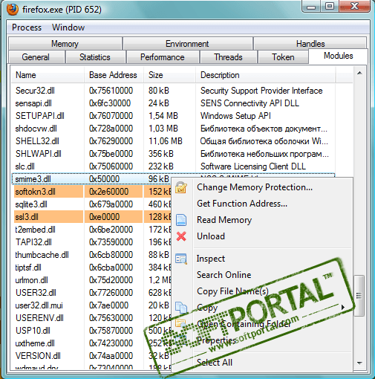Switch to the Environment tab
The height and width of the screenshot is (379, 375).
coord(187,44)
